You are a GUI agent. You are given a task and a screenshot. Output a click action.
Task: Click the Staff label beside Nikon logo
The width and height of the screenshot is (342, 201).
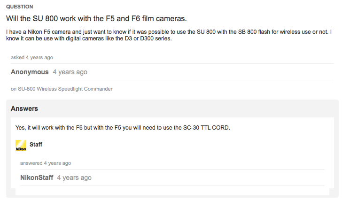click(x=36, y=145)
